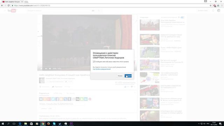Screen dimensions: 224x126
Task: Click the Add to action under video
Action: [44, 87]
